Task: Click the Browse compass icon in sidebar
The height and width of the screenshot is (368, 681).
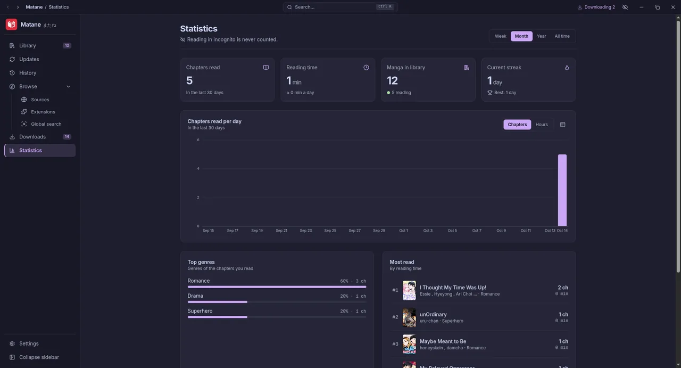Action: pos(12,86)
